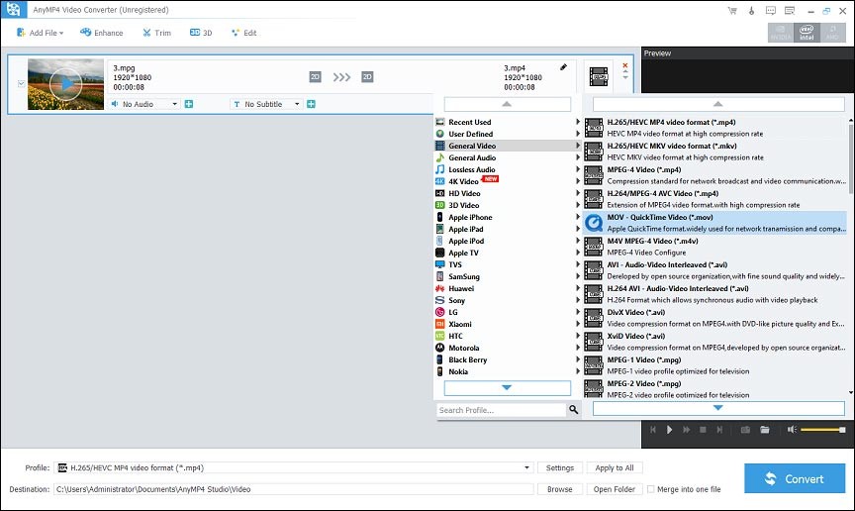Image resolution: width=855 pixels, height=511 pixels.
Task: Choose MPEG-4 Video (*.mp4) format
Action: pyautogui.click(x=714, y=175)
